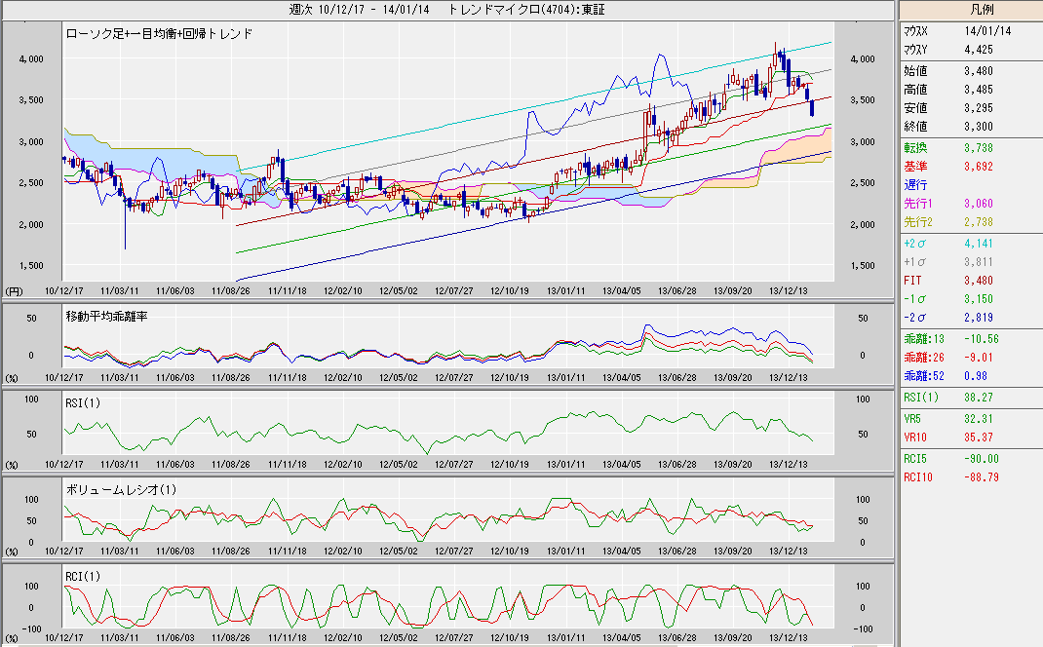
Task: Select the -2σ regression band legend entry
Action: click(914, 318)
